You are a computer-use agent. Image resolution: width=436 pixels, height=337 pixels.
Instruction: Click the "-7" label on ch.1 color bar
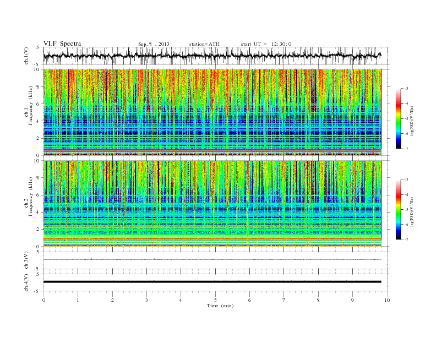406,149
